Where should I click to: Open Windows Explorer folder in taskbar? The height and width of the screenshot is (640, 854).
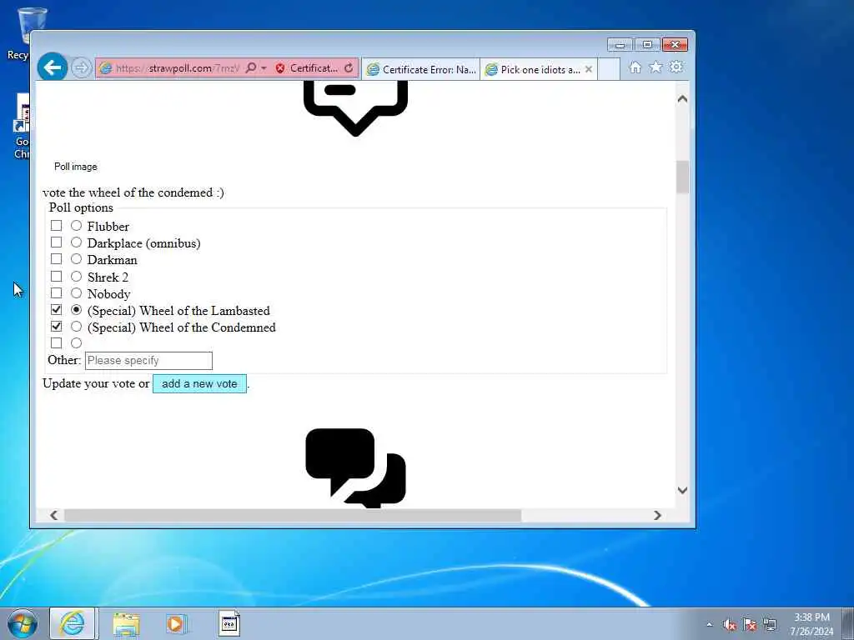coord(127,623)
